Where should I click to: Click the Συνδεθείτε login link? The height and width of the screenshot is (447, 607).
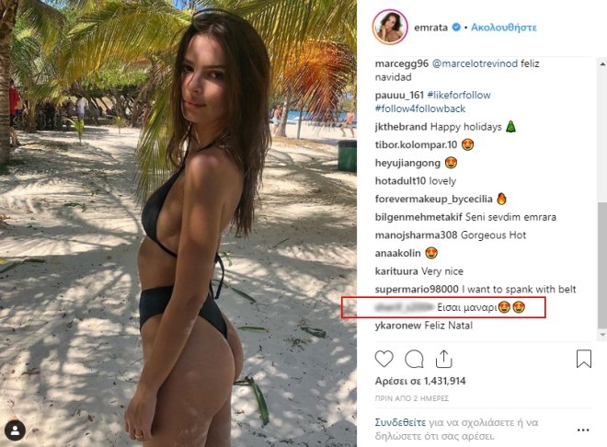click(x=400, y=422)
